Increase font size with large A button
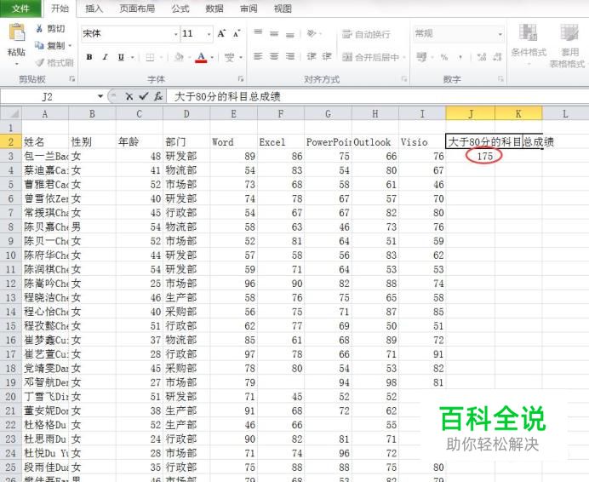 (x=221, y=33)
